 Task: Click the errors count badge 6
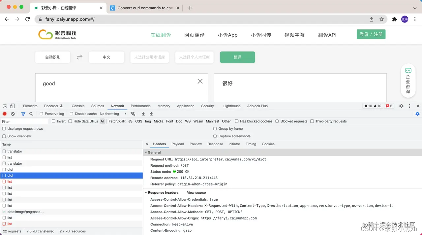pyautogui.click(x=389, y=106)
